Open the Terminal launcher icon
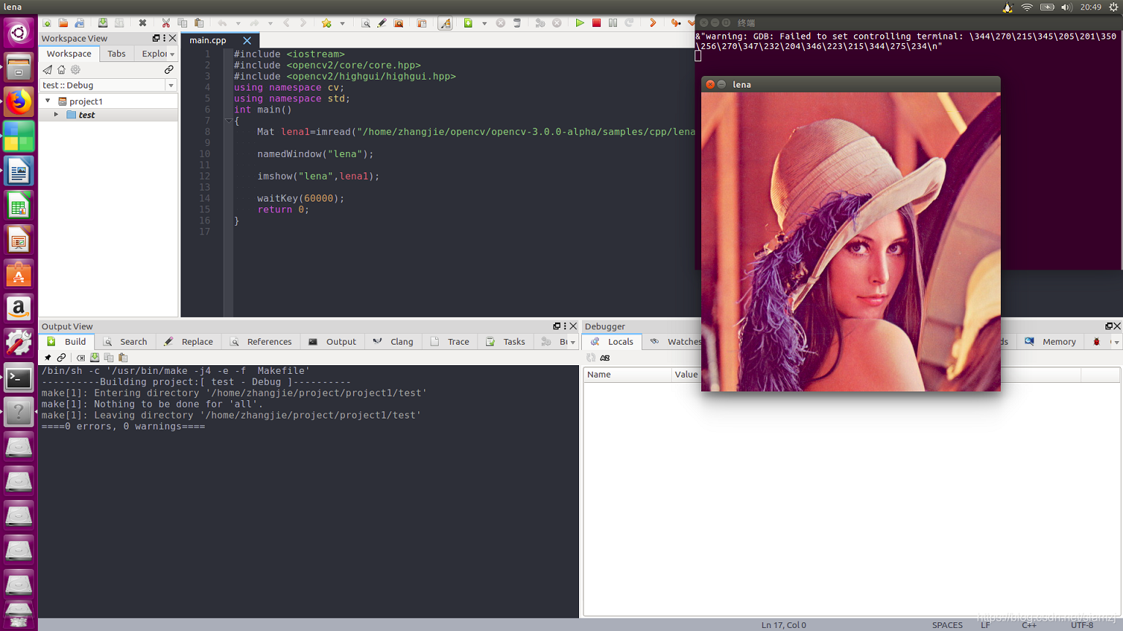 (19, 378)
